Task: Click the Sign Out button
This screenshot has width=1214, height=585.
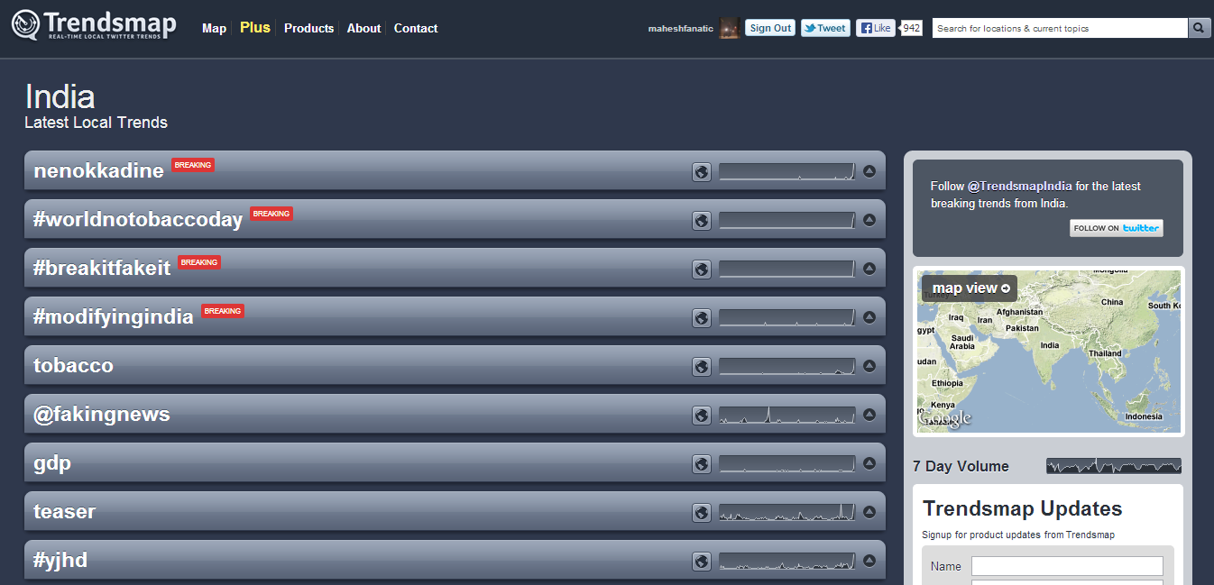Action: pyautogui.click(x=770, y=28)
